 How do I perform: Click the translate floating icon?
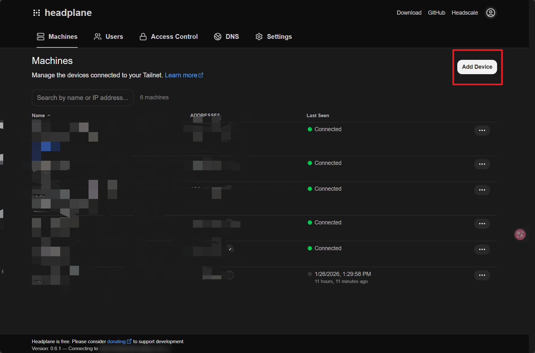click(x=520, y=235)
